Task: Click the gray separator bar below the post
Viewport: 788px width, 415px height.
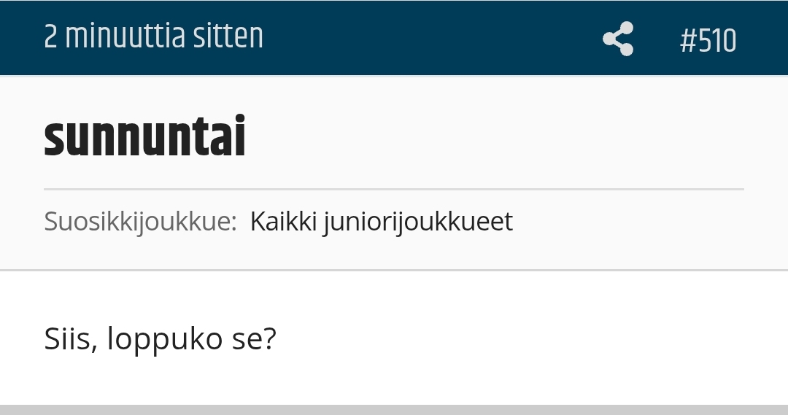Action: (394, 409)
